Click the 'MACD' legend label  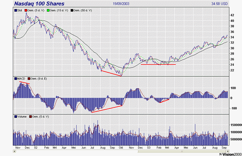click(21, 79)
